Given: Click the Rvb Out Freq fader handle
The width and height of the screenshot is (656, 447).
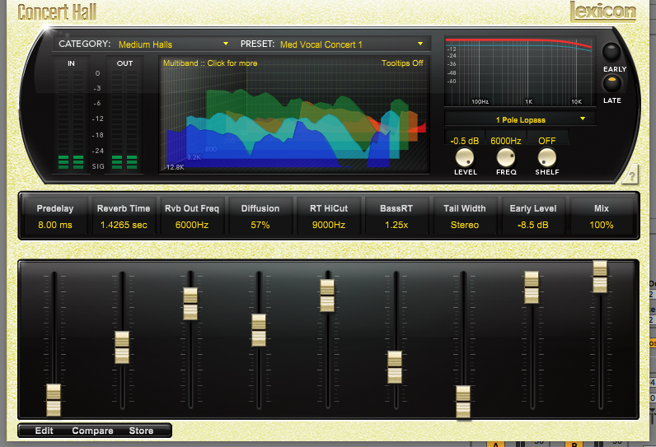Looking at the screenshot, I should (190, 304).
